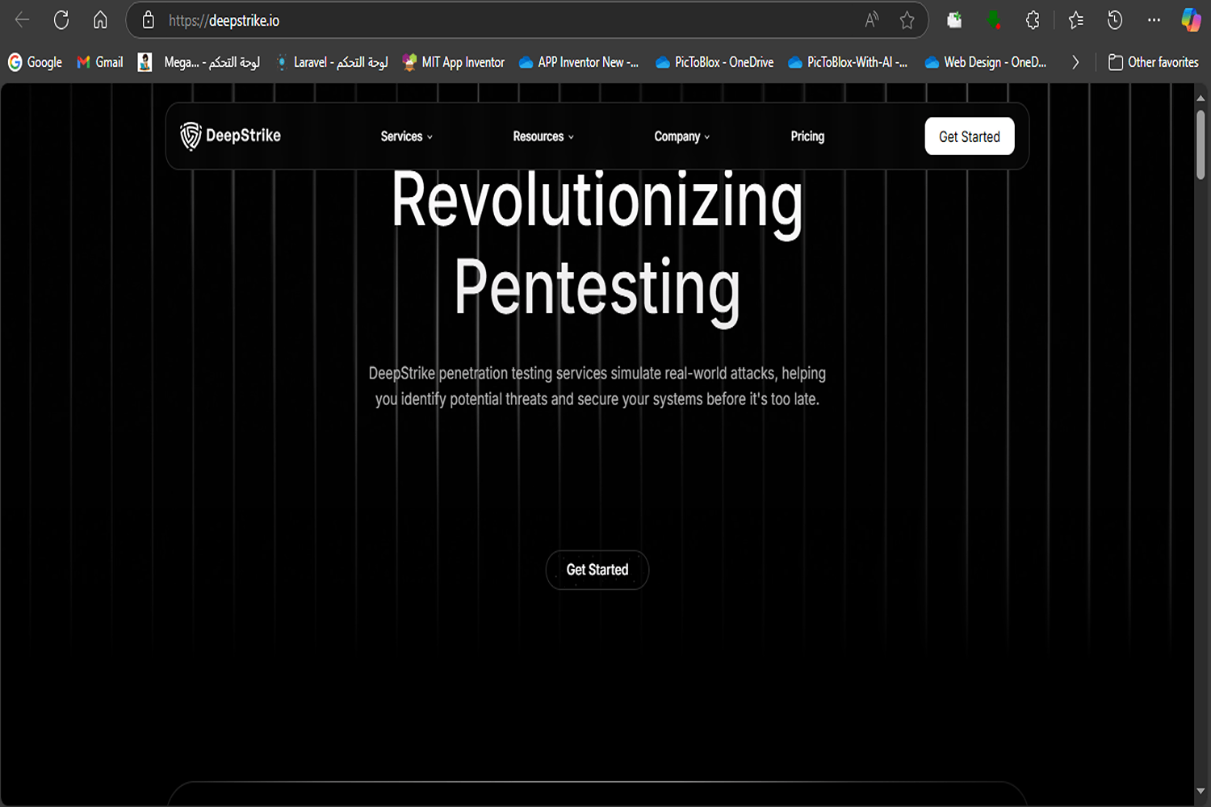The height and width of the screenshot is (807, 1211).
Task: Click the green download arrow extension icon
Action: (x=994, y=20)
